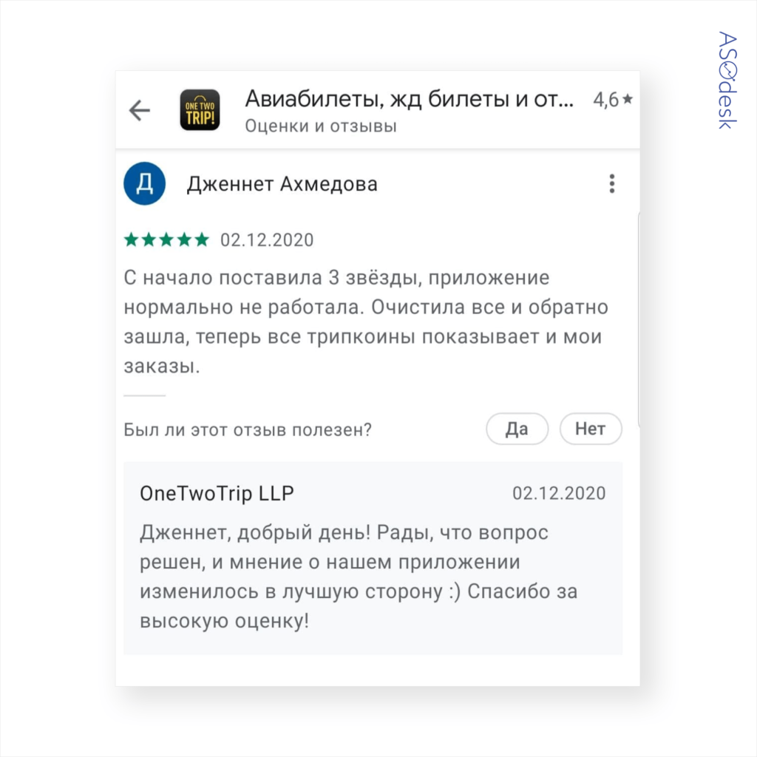Viewport: 757px width, 757px height.
Task: Mark the review helpful with Да
Action: click(x=517, y=429)
